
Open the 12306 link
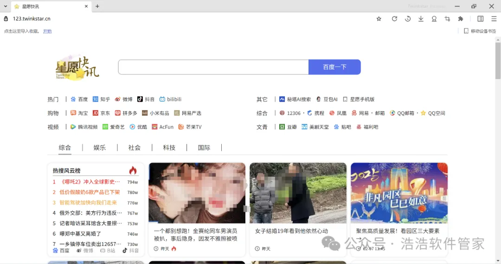pyautogui.click(x=290, y=113)
